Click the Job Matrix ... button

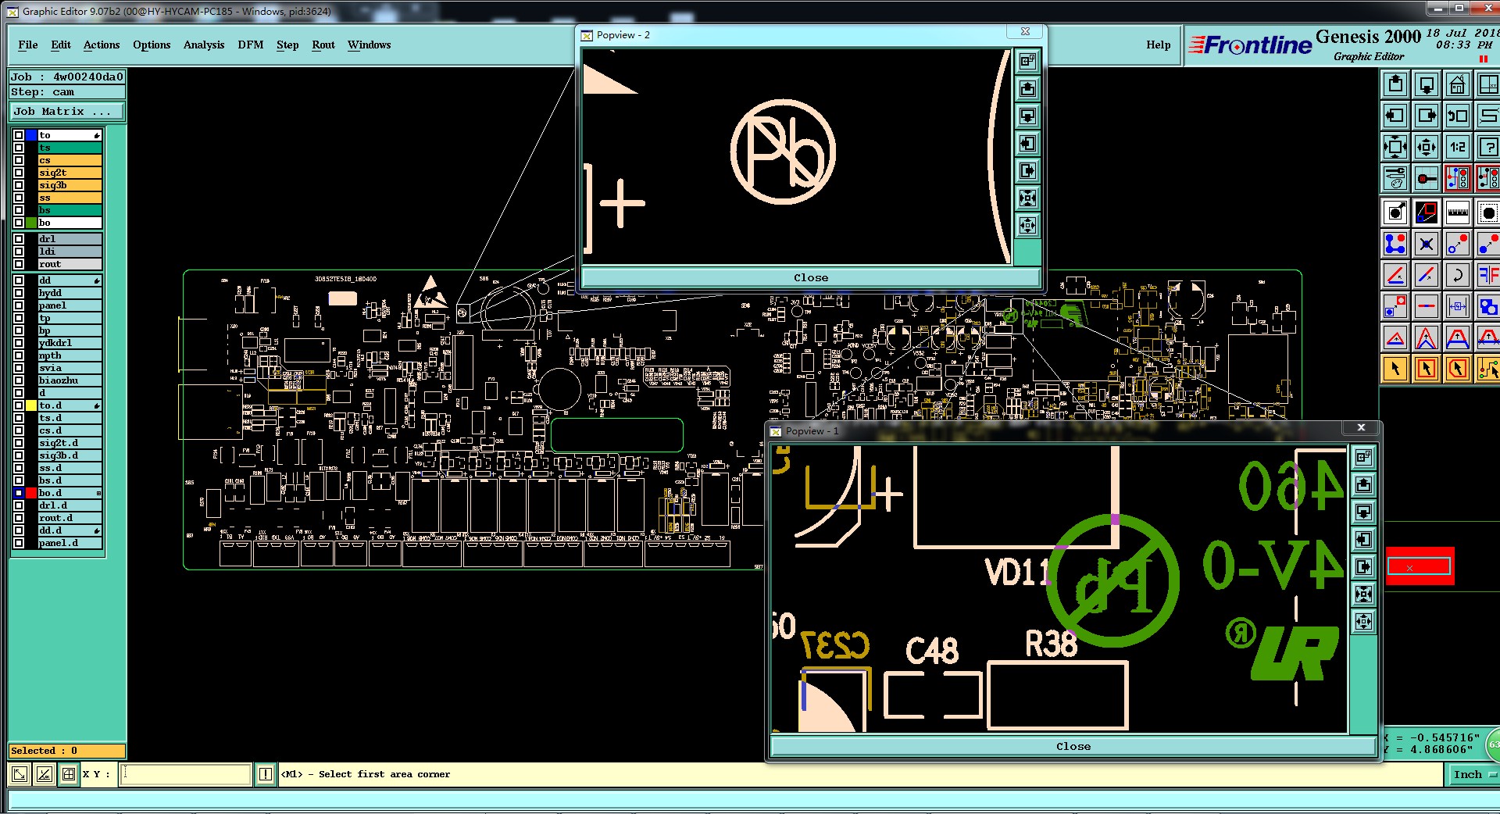[66, 112]
